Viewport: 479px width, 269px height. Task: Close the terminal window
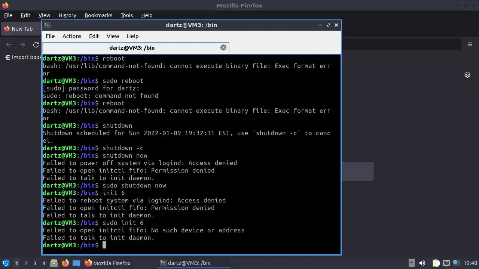[336, 25]
